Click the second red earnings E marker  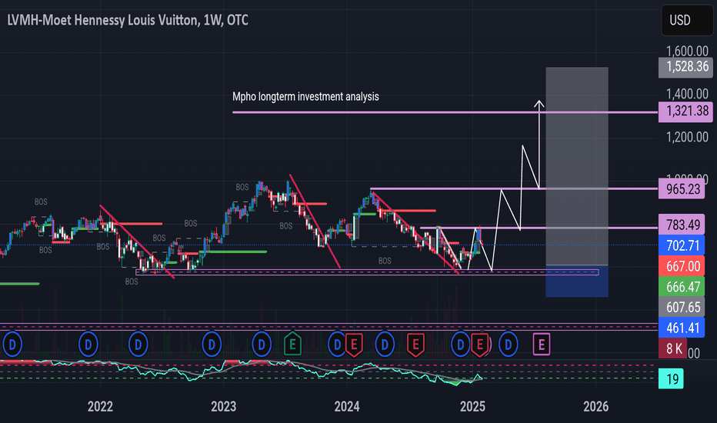(x=415, y=345)
